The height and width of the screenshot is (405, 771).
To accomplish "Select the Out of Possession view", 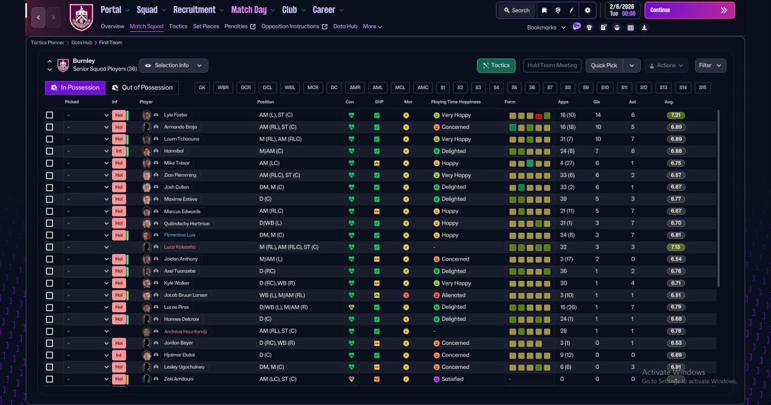I will [143, 88].
